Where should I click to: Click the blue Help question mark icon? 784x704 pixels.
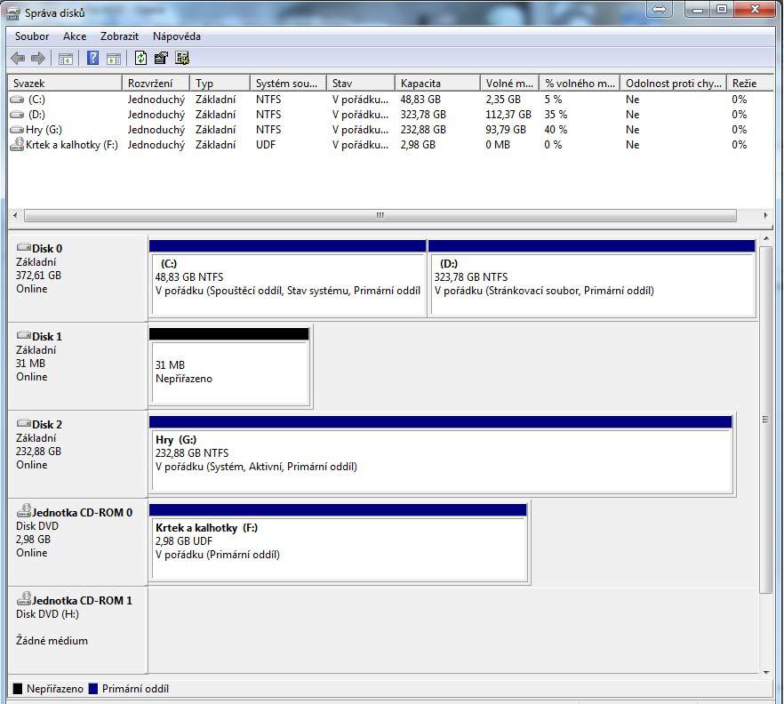click(92, 59)
